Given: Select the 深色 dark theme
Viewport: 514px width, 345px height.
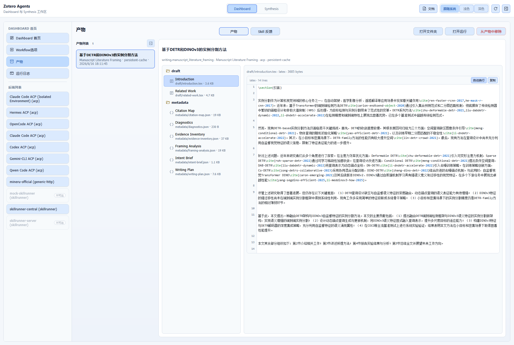Looking at the screenshot, I should [x=481, y=9].
